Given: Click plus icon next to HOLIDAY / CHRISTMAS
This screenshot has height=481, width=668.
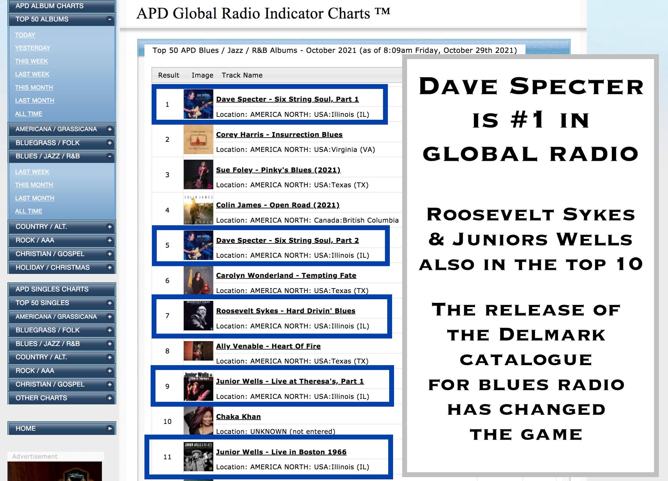Looking at the screenshot, I should click(110, 268).
